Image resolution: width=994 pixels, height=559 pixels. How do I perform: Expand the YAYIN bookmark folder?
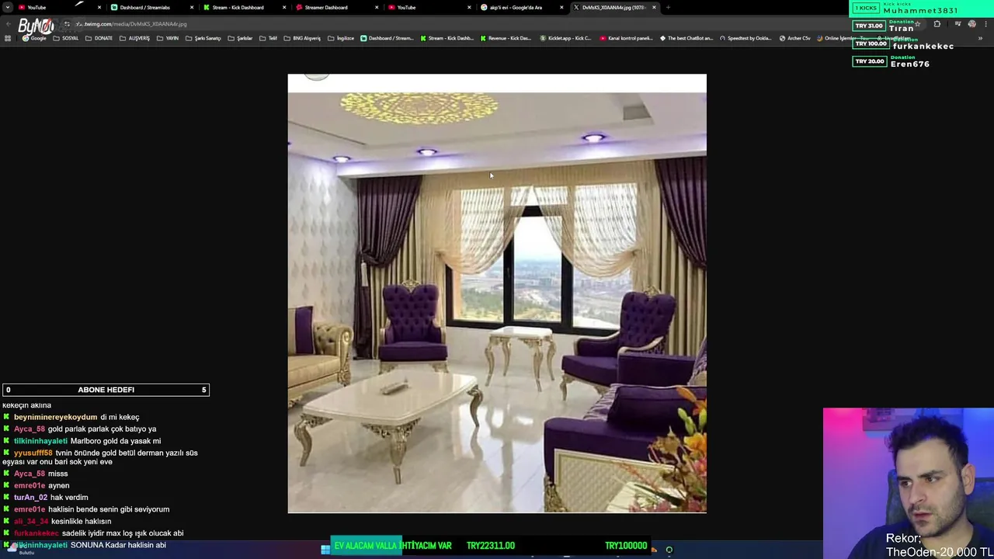(168, 38)
